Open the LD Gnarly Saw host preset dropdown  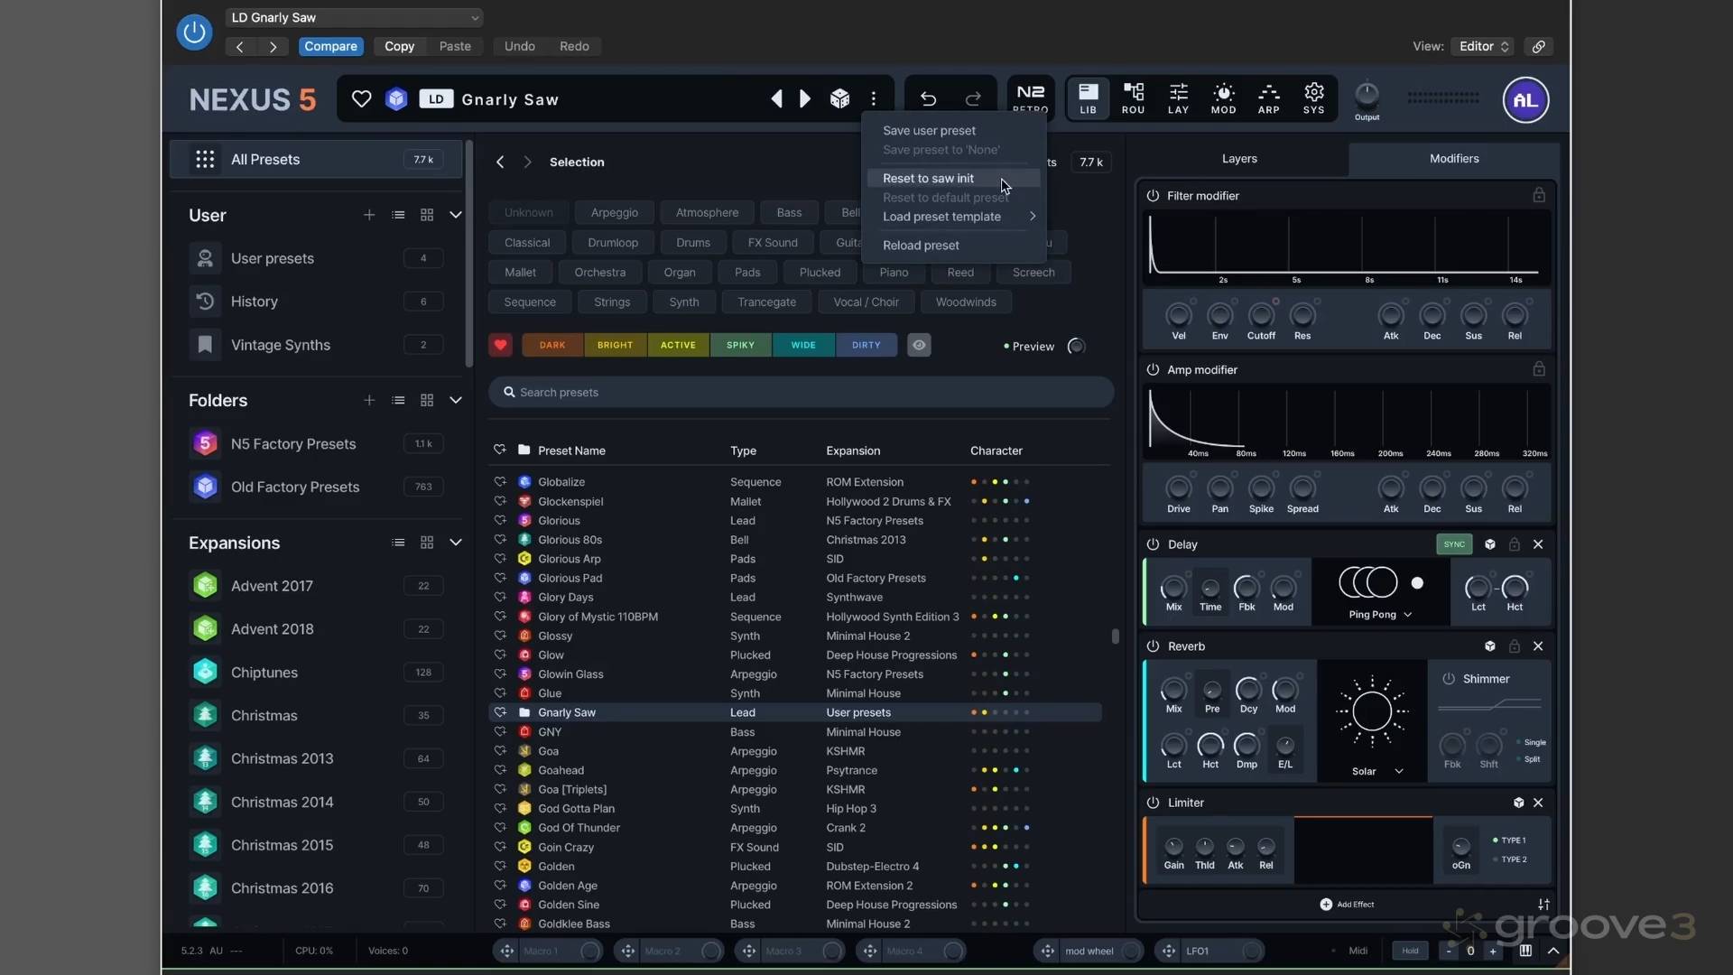tap(354, 17)
